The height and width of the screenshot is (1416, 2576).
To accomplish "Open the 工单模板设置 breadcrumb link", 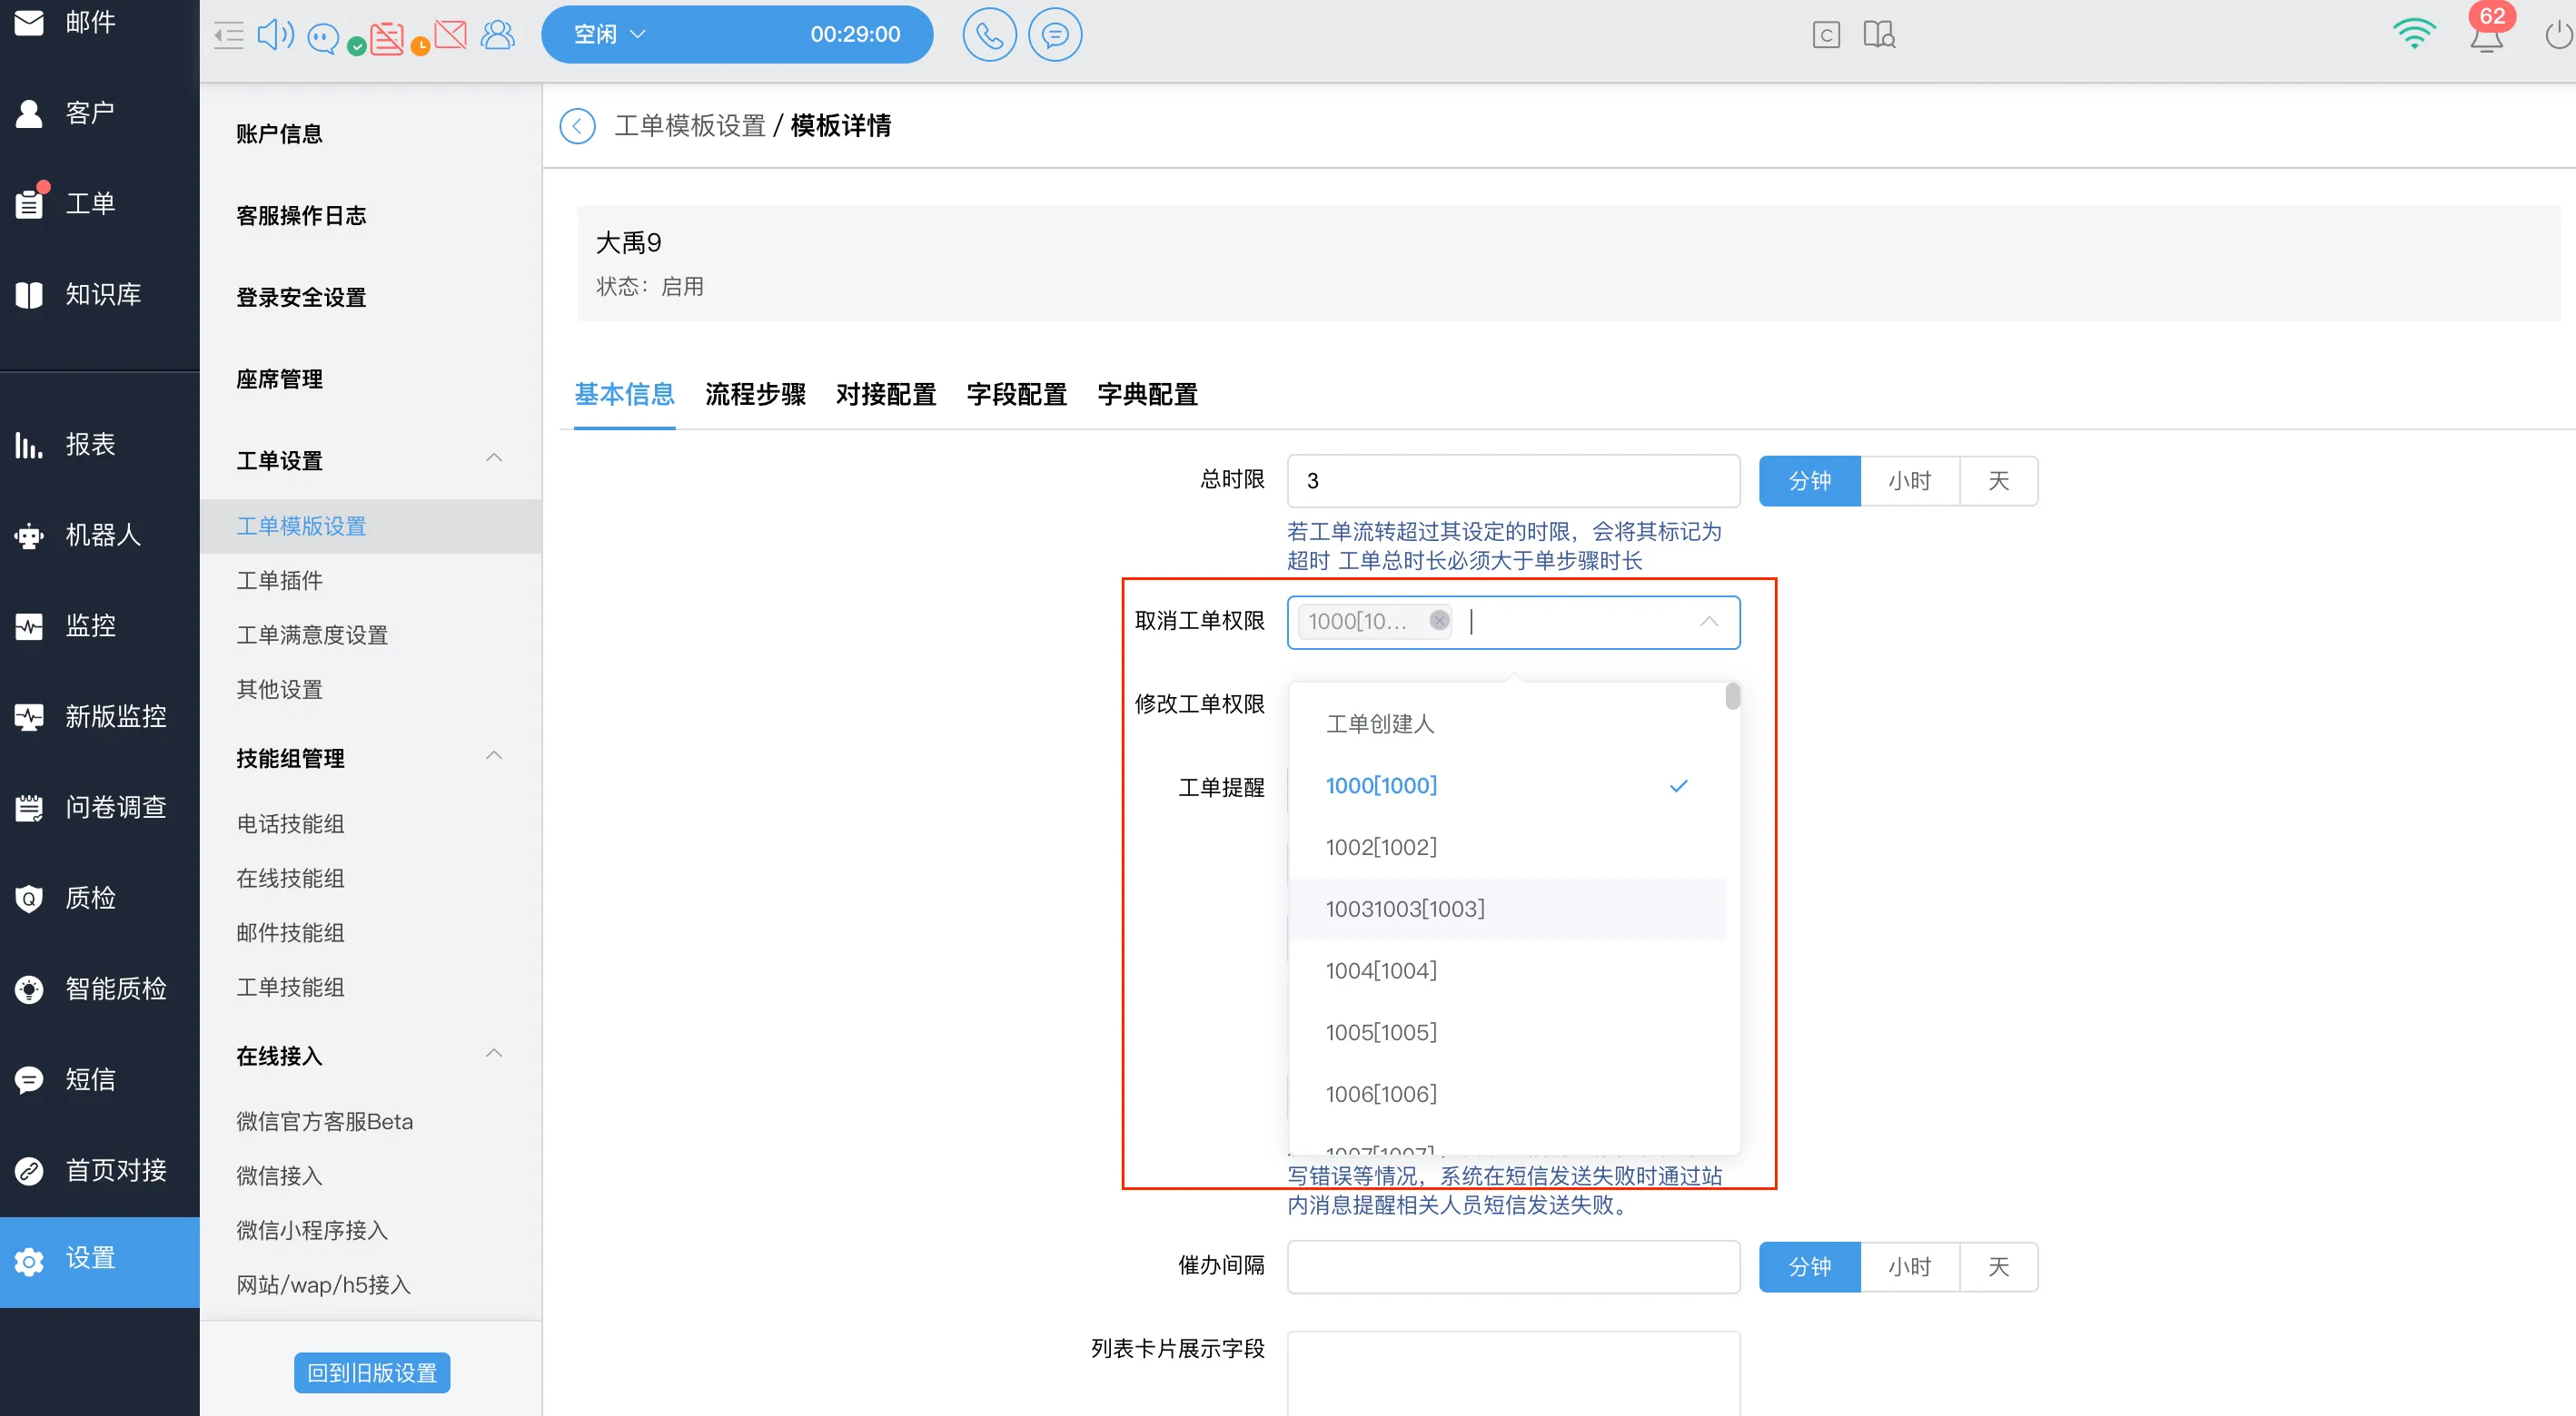I will pos(690,126).
